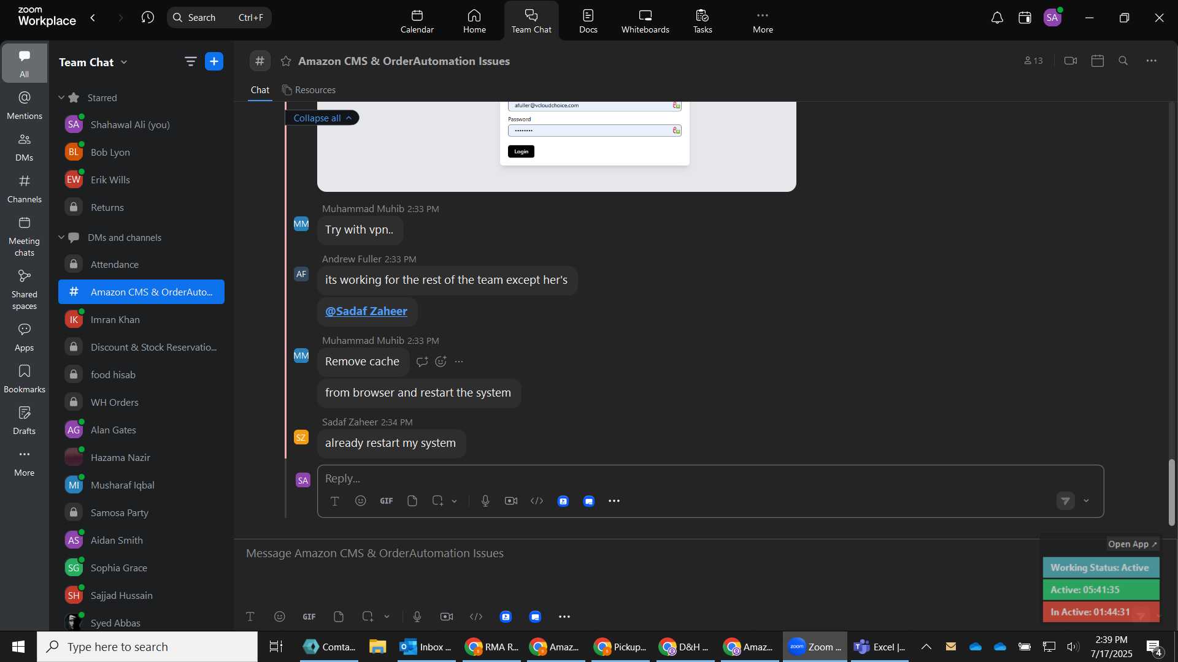
Task: Attach a file in the reply box
Action: pos(412,501)
